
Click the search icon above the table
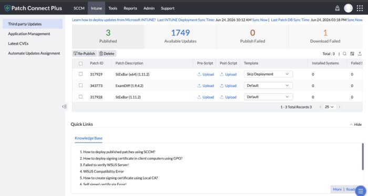click(x=344, y=54)
